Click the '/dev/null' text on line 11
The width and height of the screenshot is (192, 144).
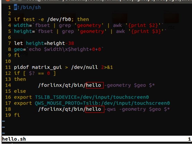pyautogui.click(x=85, y=67)
